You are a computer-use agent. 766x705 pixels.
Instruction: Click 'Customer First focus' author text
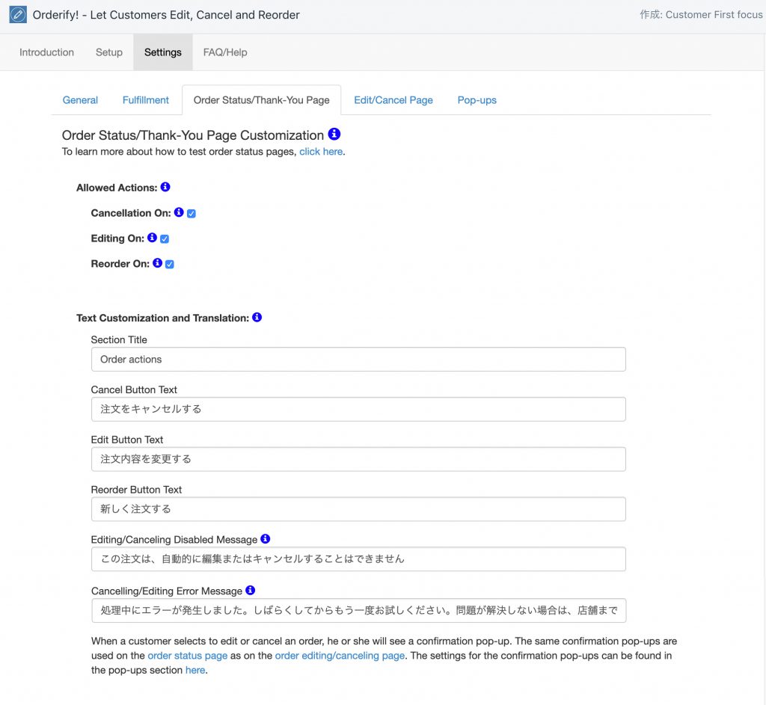coord(714,15)
